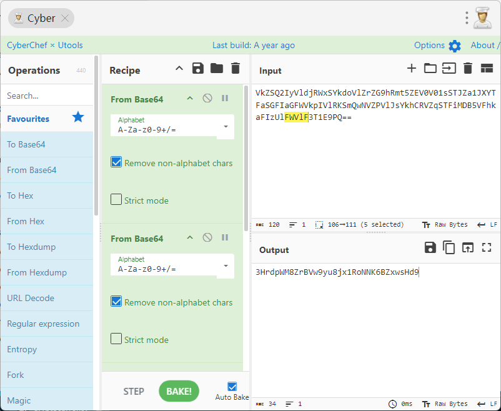Select From Base64 in the Favourites list
501x411 pixels.
[47, 170]
